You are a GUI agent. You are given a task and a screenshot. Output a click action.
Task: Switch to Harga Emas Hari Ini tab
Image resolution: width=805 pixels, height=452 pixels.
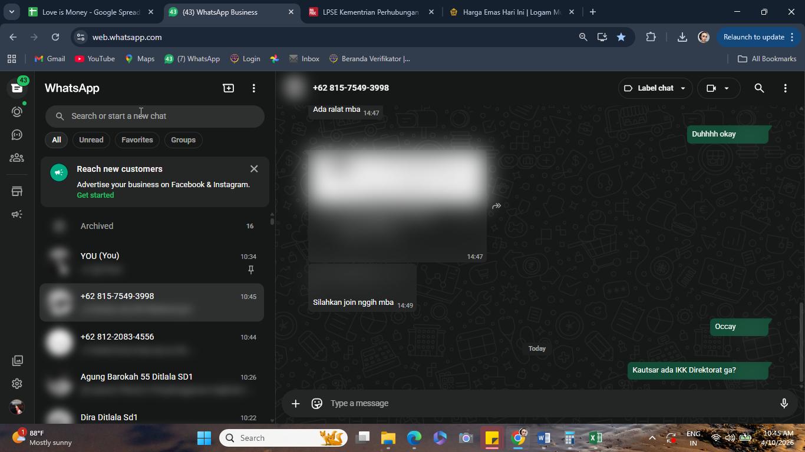pyautogui.click(x=512, y=12)
